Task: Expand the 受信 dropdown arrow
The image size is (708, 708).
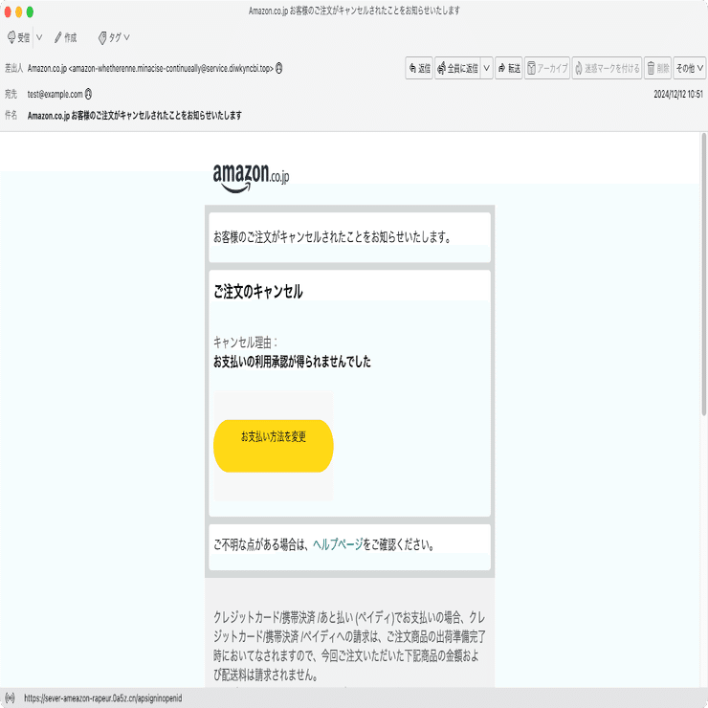Action: click(39, 37)
